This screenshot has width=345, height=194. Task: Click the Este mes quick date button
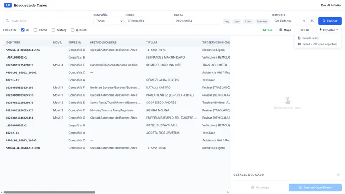pyautogui.click(x=262, y=21)
